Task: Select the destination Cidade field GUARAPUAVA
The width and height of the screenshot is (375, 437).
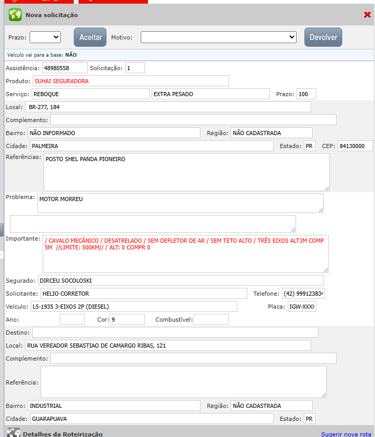Action: tap(151, 419)
